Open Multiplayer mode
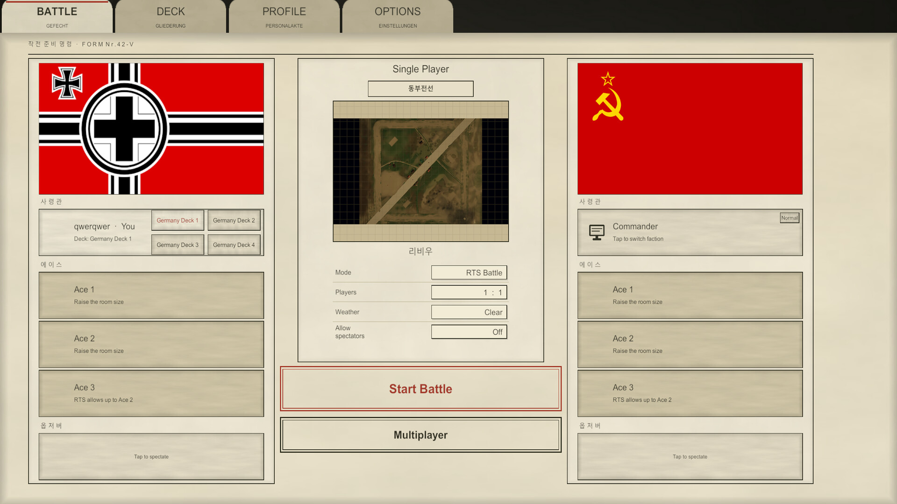 [420, 435]
